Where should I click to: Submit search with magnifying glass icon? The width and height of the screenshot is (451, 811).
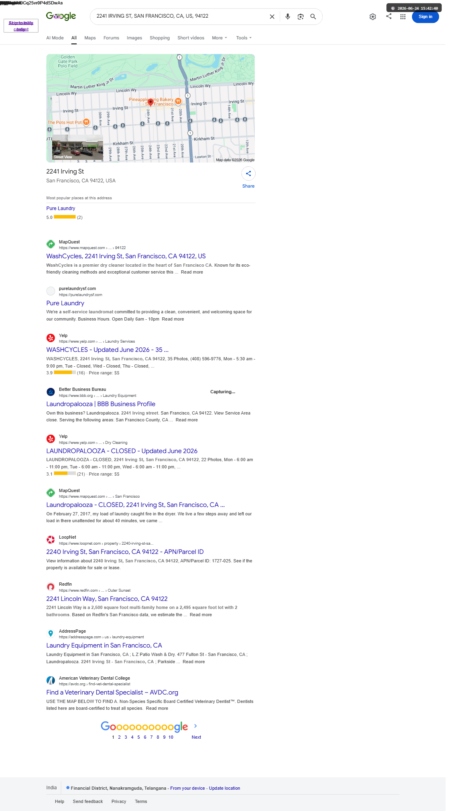[313, 16]
